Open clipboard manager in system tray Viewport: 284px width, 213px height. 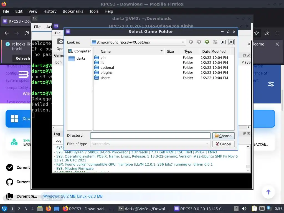click(255, 209)
